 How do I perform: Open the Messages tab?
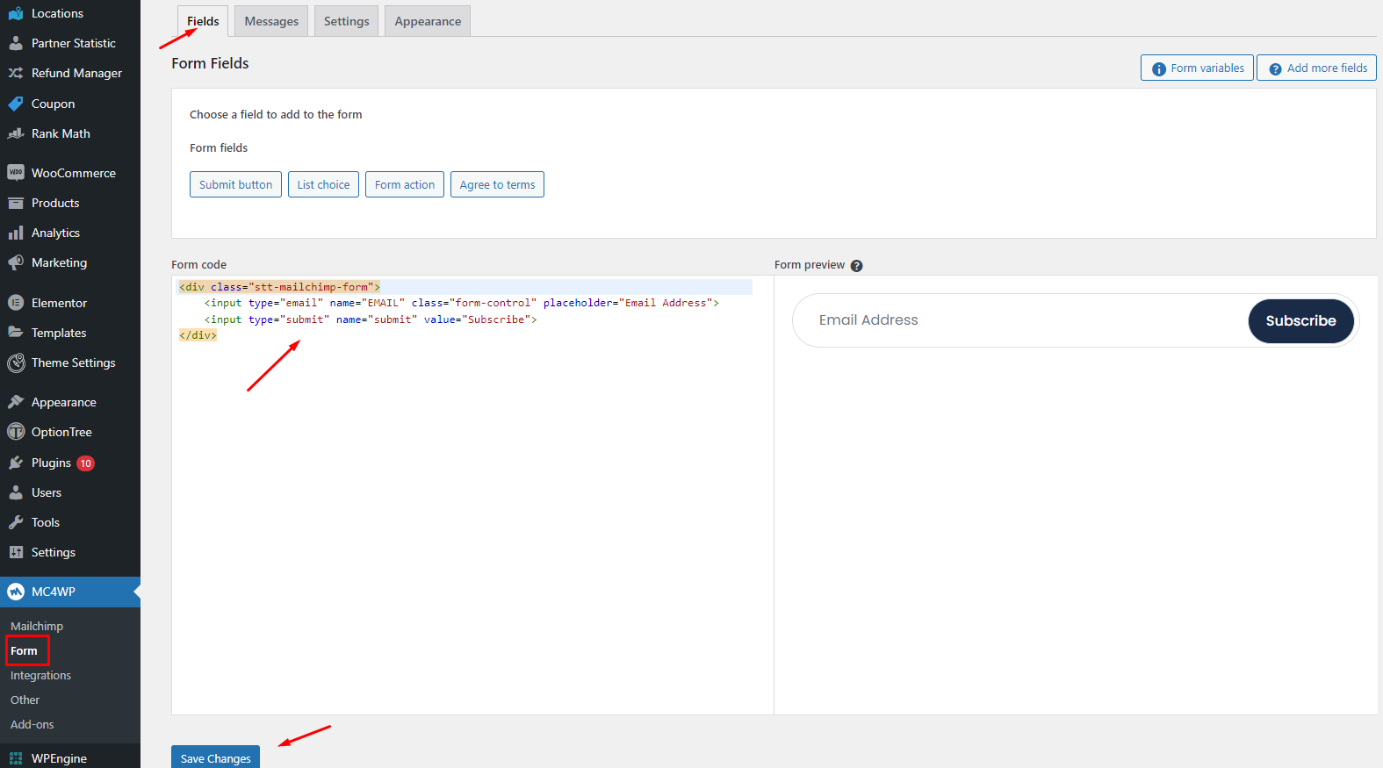click(x=271, y=21)
